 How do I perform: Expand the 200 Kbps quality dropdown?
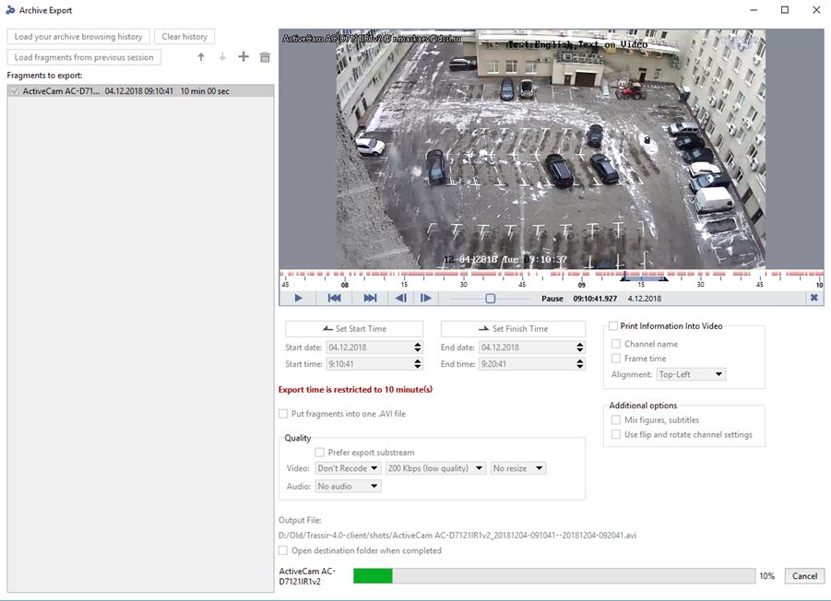(x=435, y=468)
